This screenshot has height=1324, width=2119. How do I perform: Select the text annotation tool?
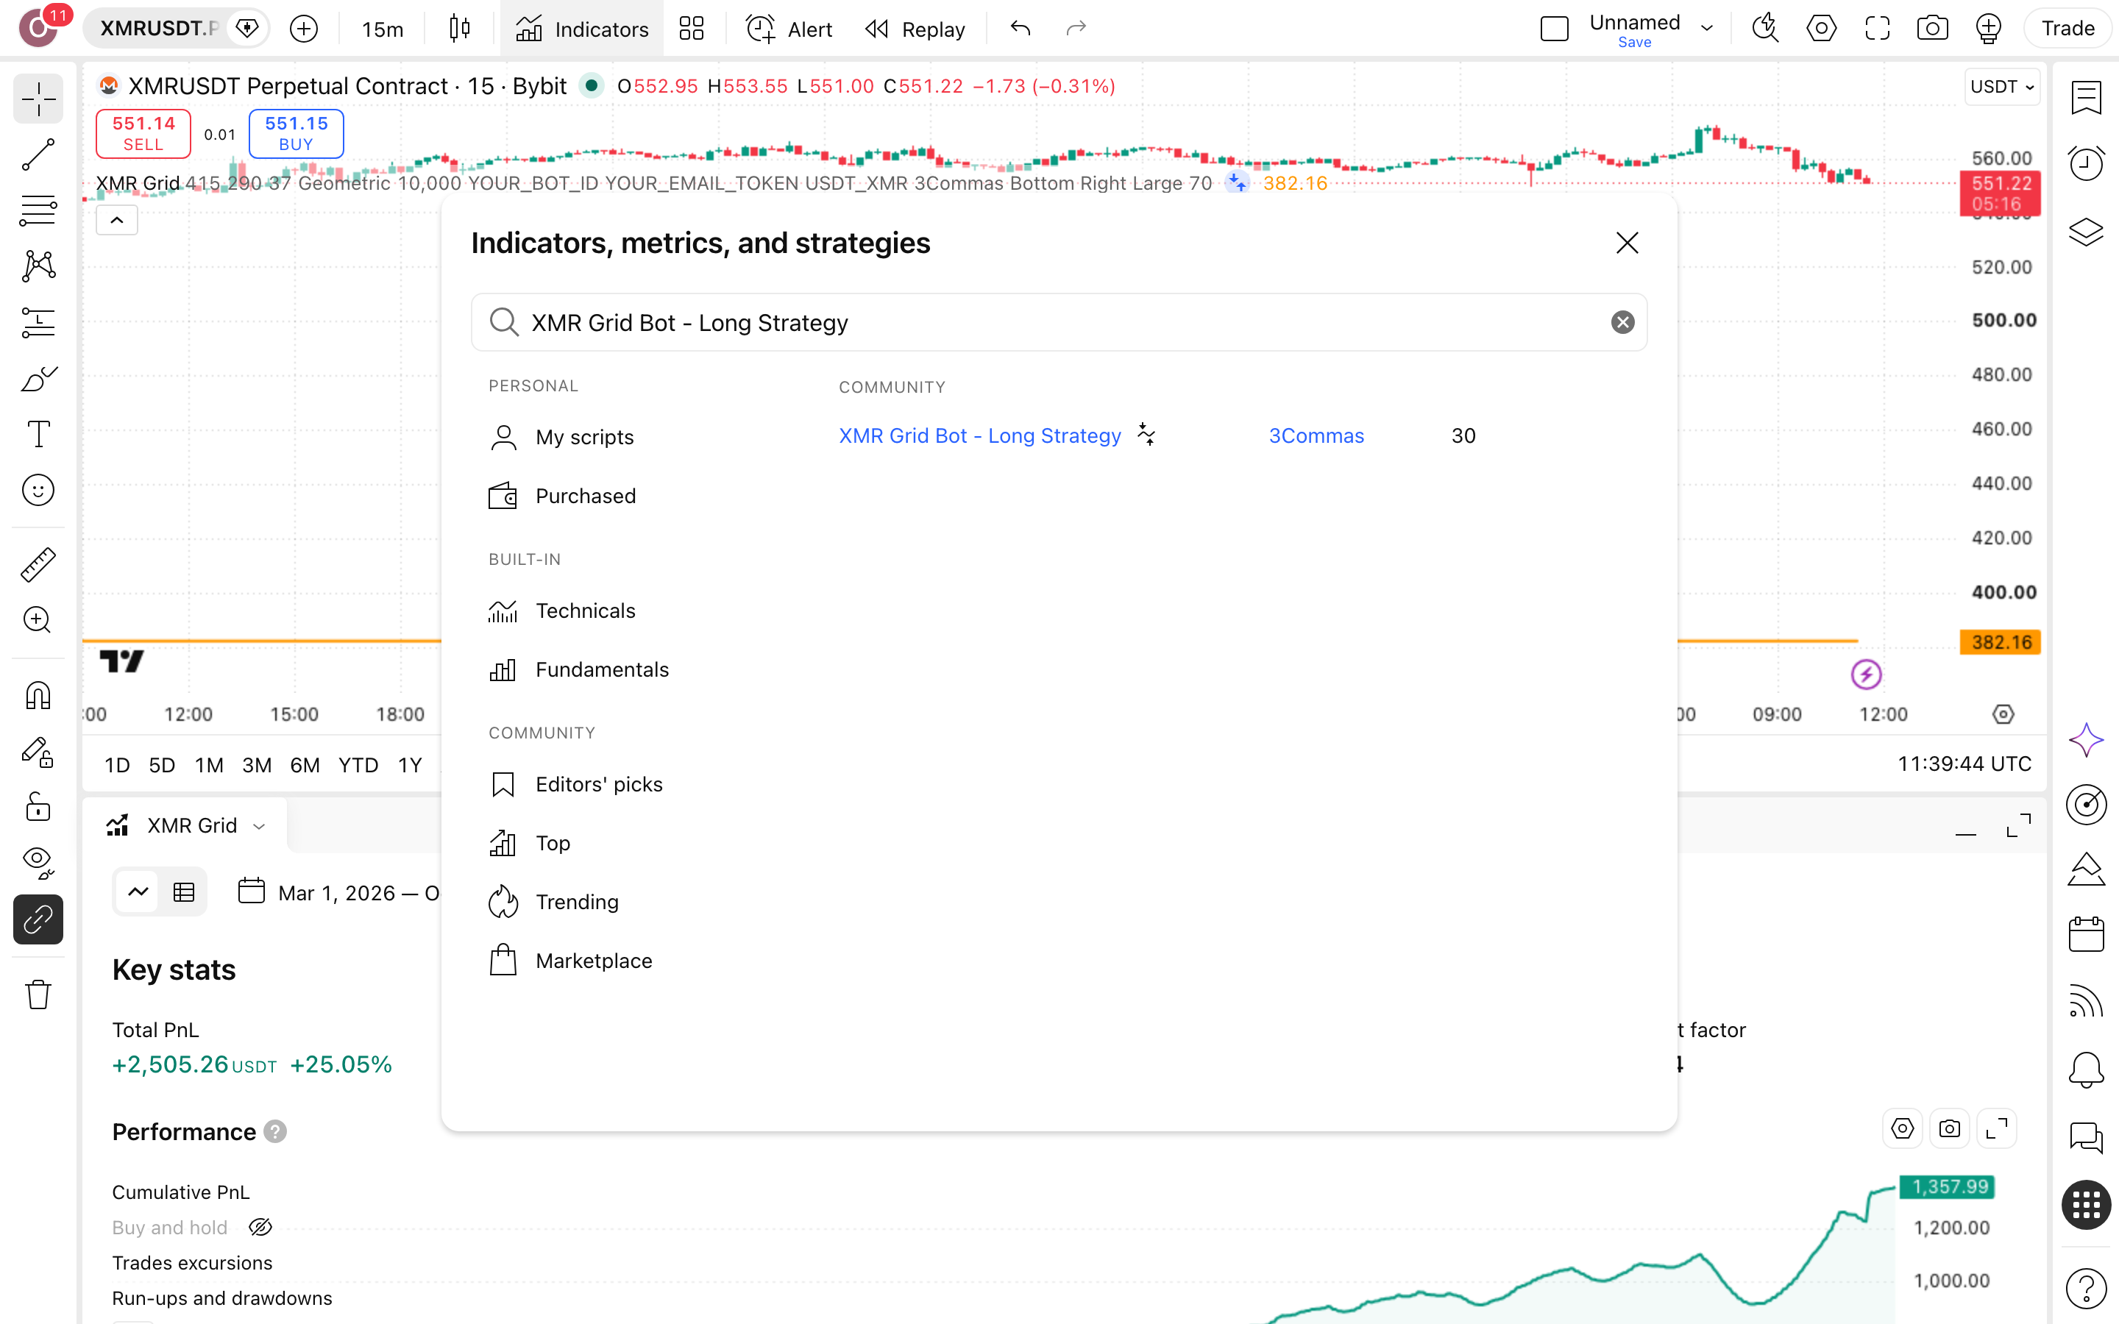click(x=38, y=434)
